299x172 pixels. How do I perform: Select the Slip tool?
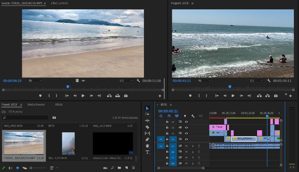(x=147, y=133)
